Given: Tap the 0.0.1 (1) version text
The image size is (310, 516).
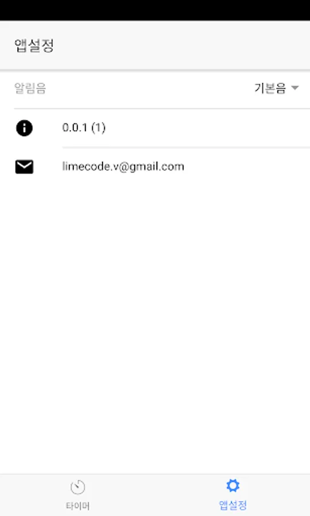Looking at the screenshot, I should (x=84, y=128).
